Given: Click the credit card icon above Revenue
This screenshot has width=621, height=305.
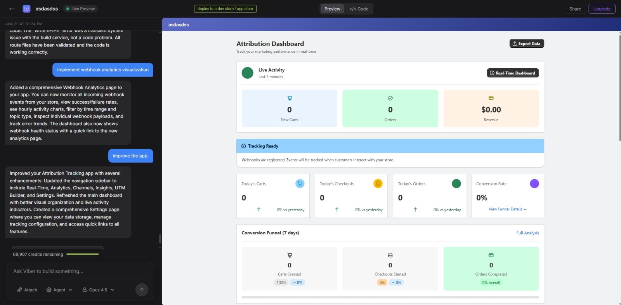Looking at the screenshot, I should (x=491, y=98).
